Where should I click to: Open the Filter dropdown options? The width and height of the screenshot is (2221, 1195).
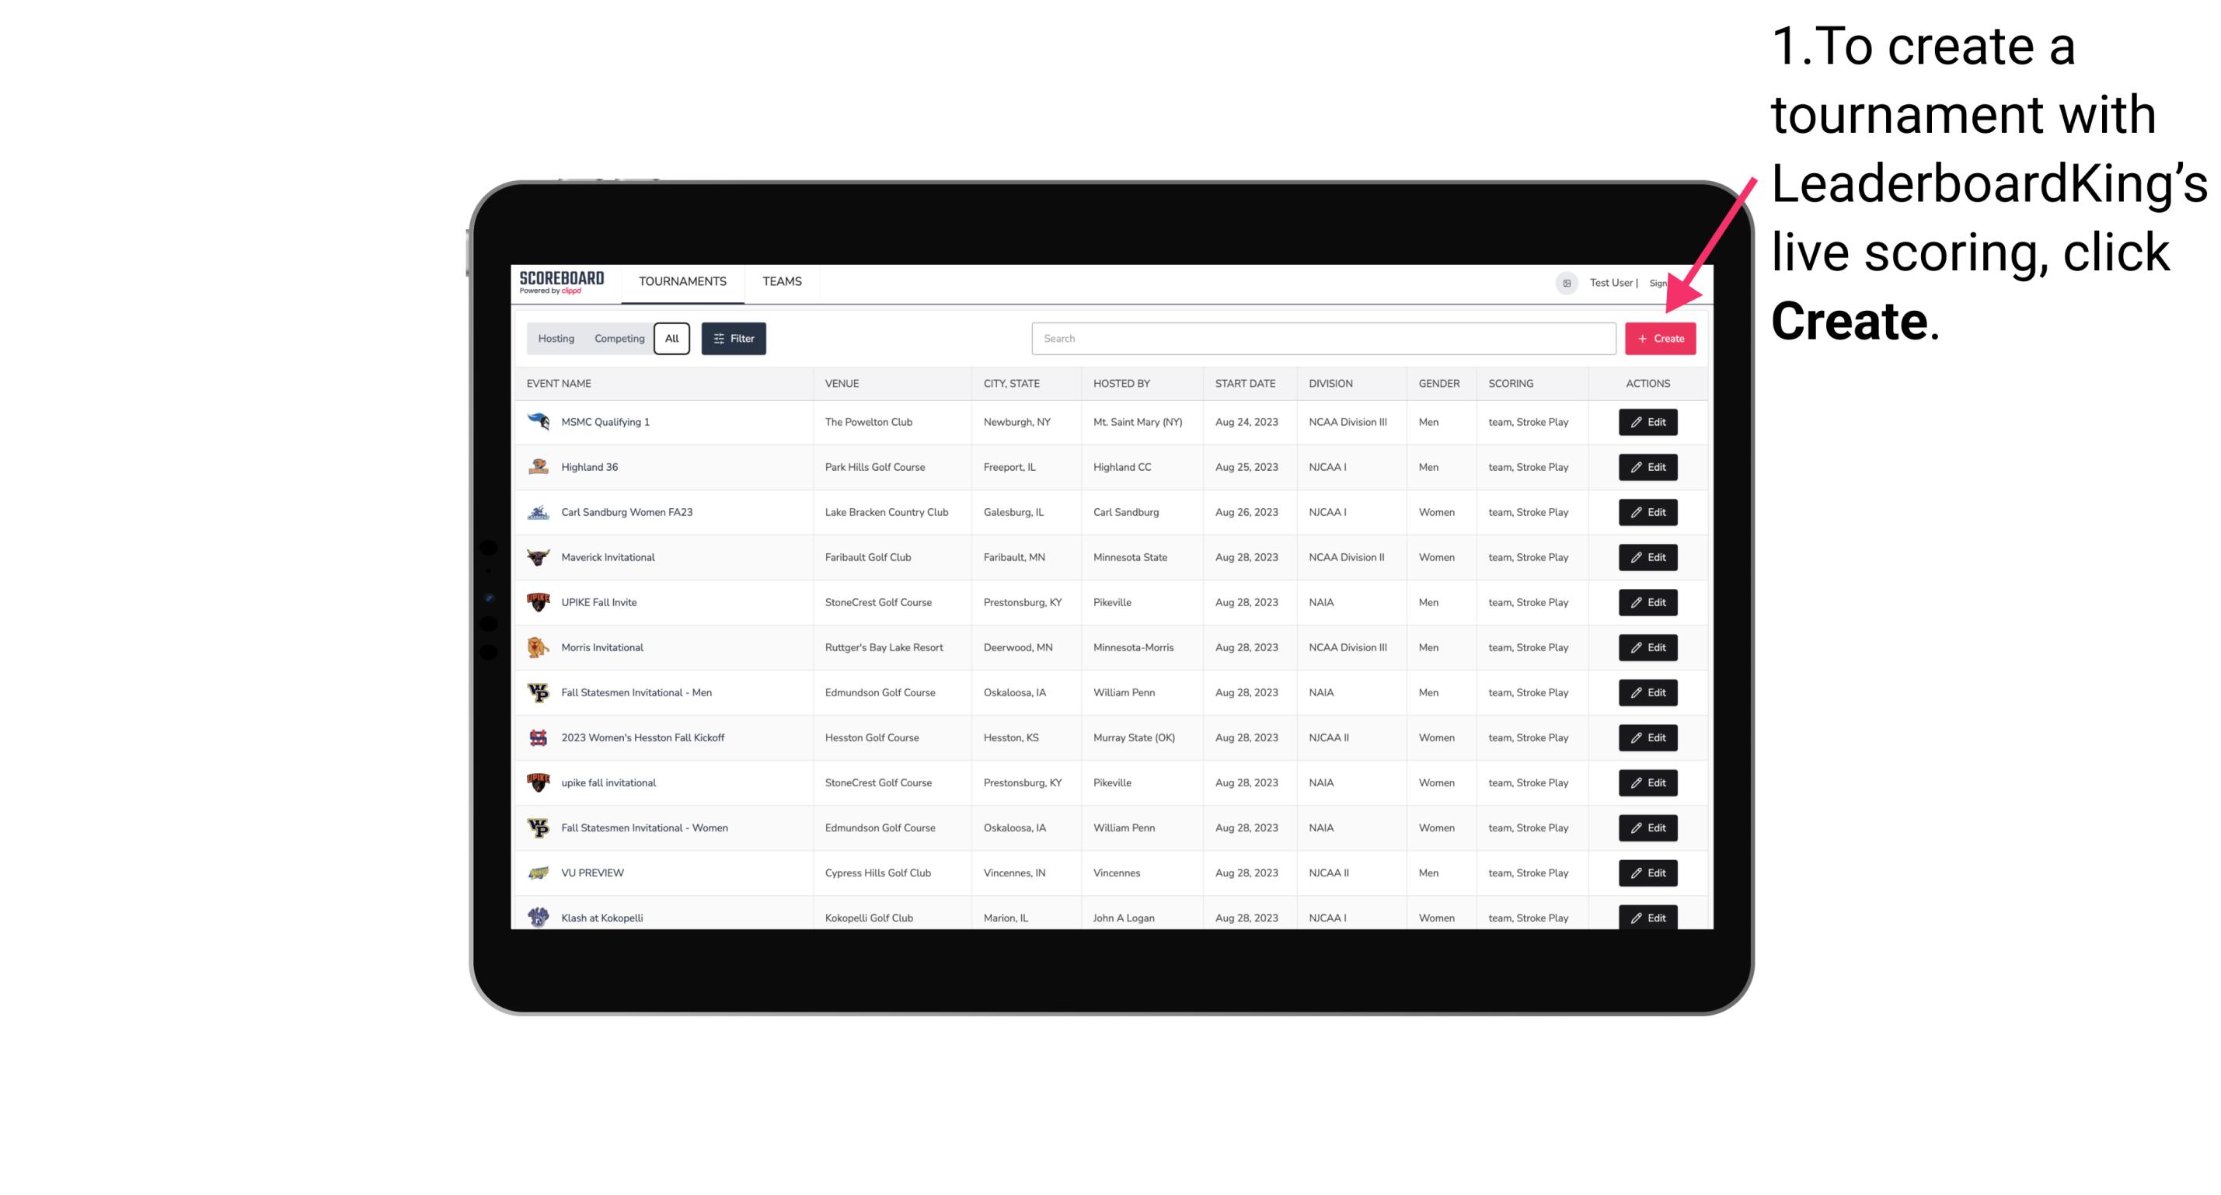[733, 339]
